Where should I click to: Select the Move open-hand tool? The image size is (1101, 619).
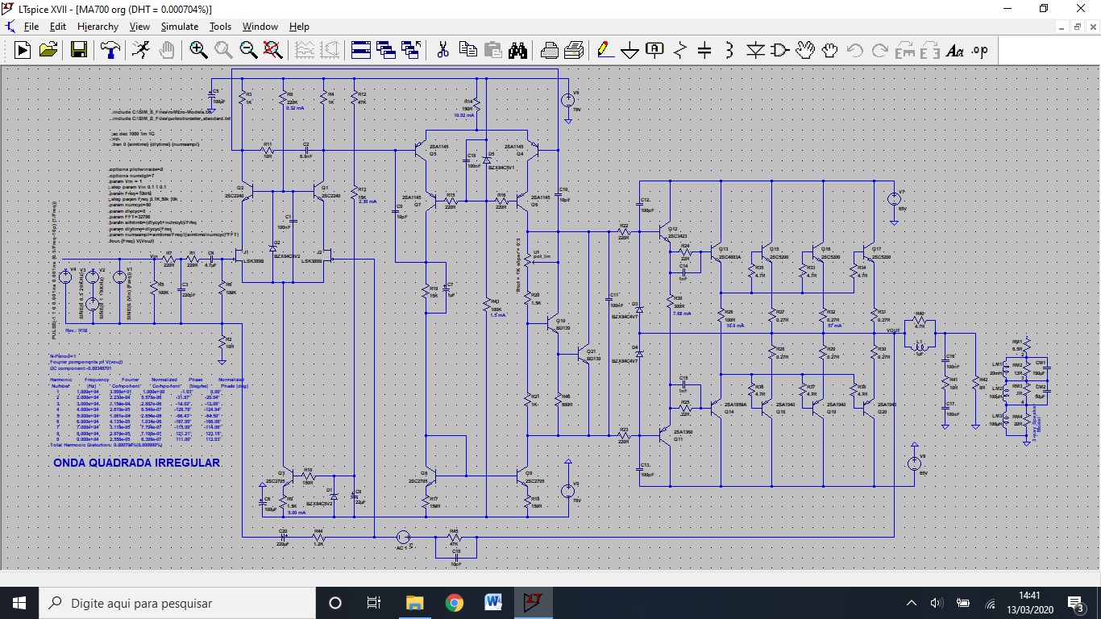804,50
